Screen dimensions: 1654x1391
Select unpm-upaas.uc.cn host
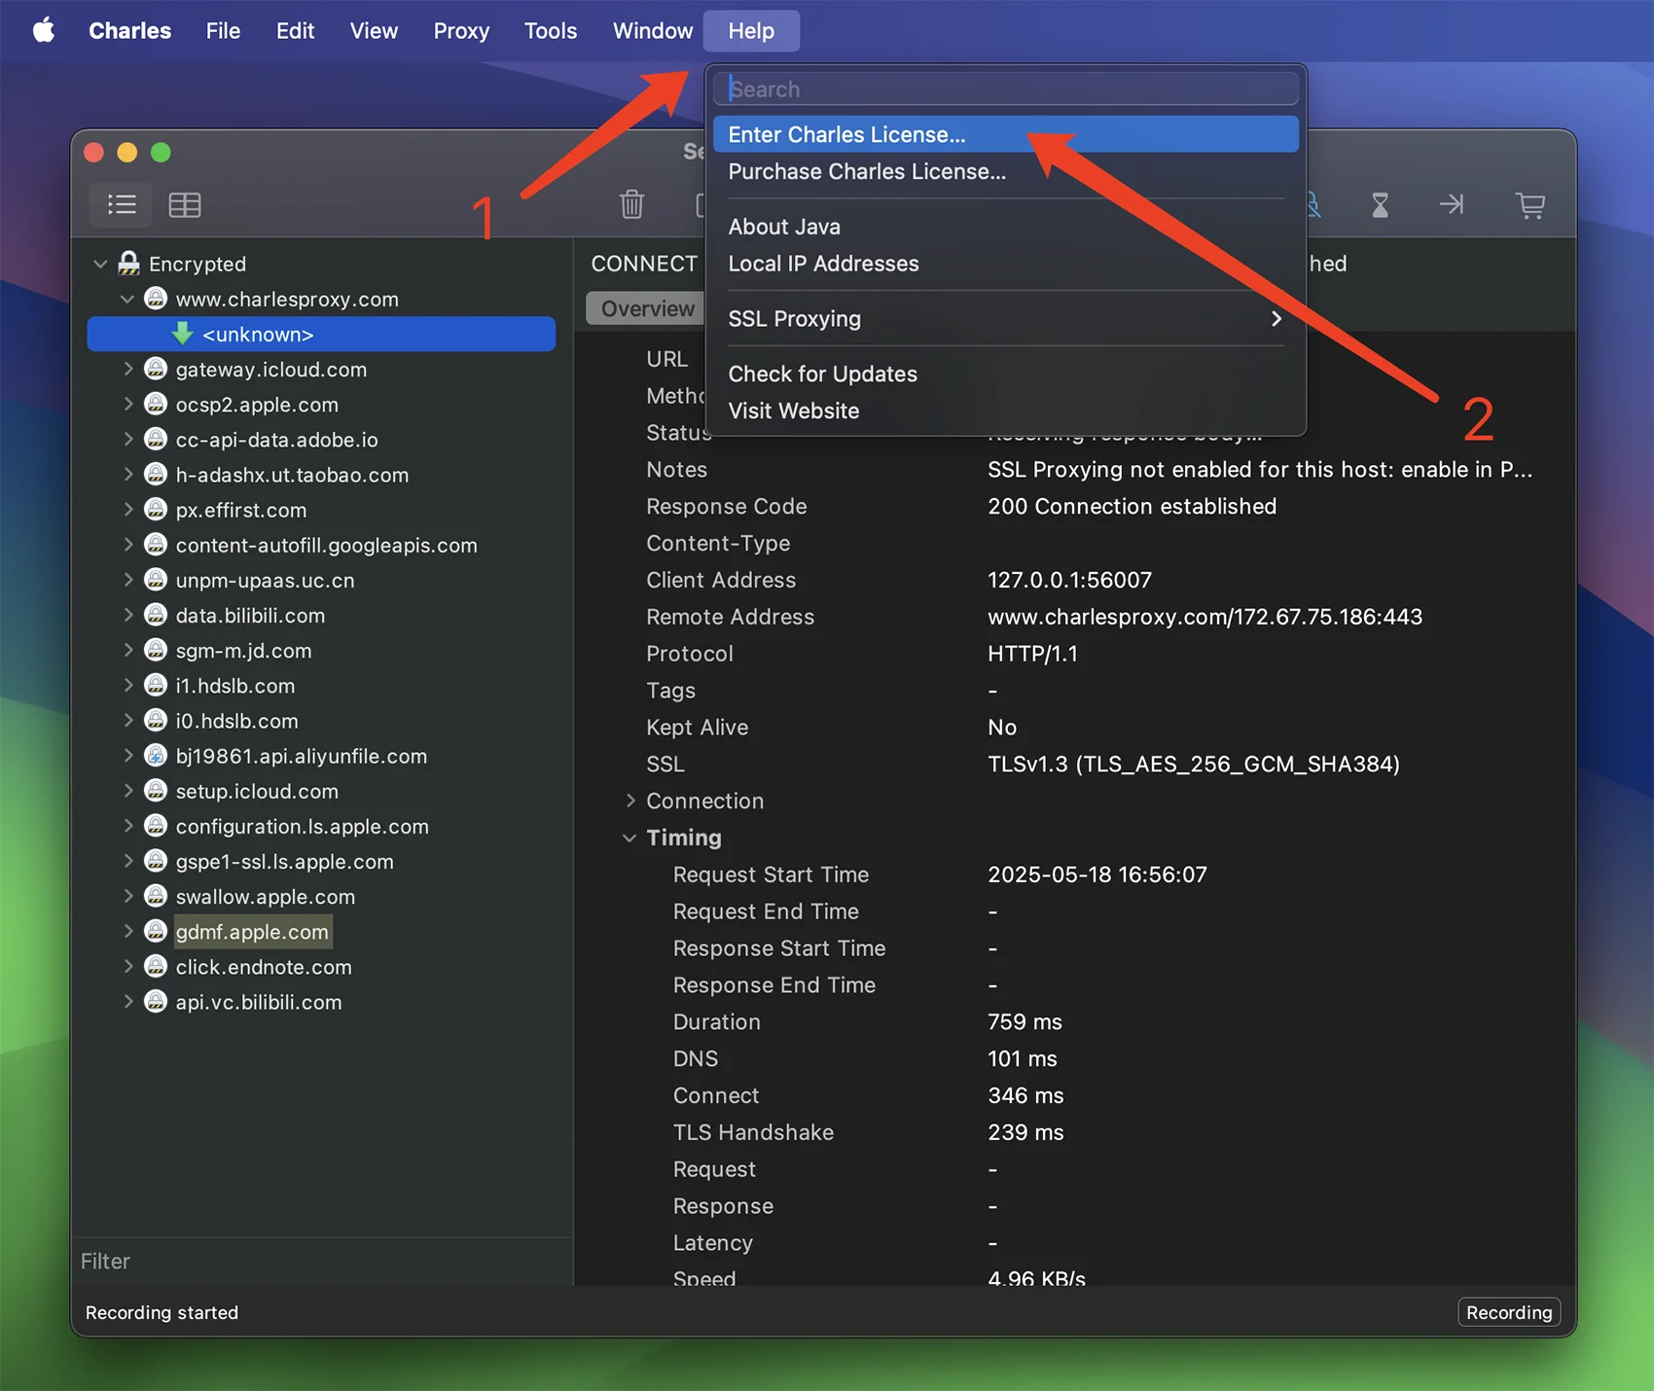(x=265, y=580)
